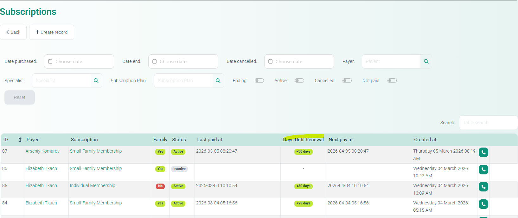Go back using the Back button
The height and width of the screenshot is (218, 518).
coord(13,32)
